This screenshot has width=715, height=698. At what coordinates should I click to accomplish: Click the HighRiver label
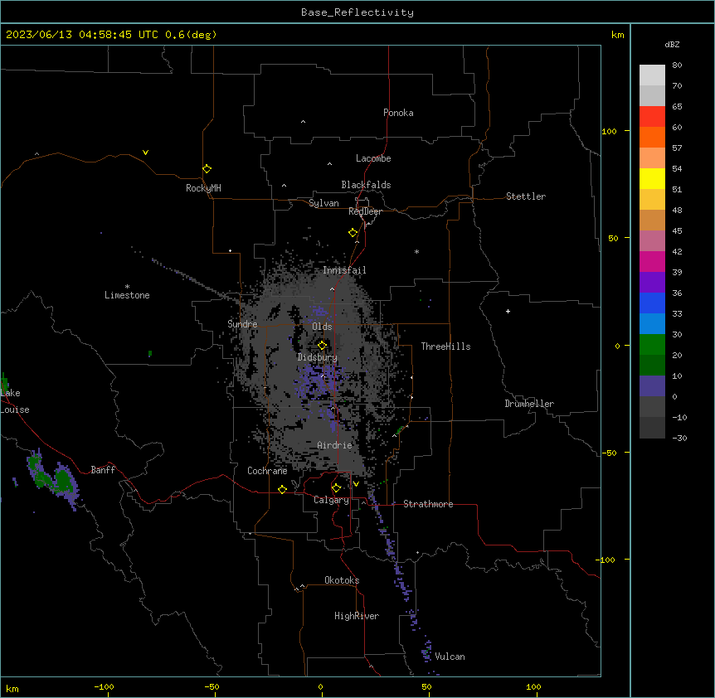(357, 616)
